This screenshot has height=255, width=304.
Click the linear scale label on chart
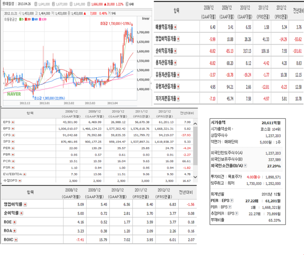tap(145, 19)
